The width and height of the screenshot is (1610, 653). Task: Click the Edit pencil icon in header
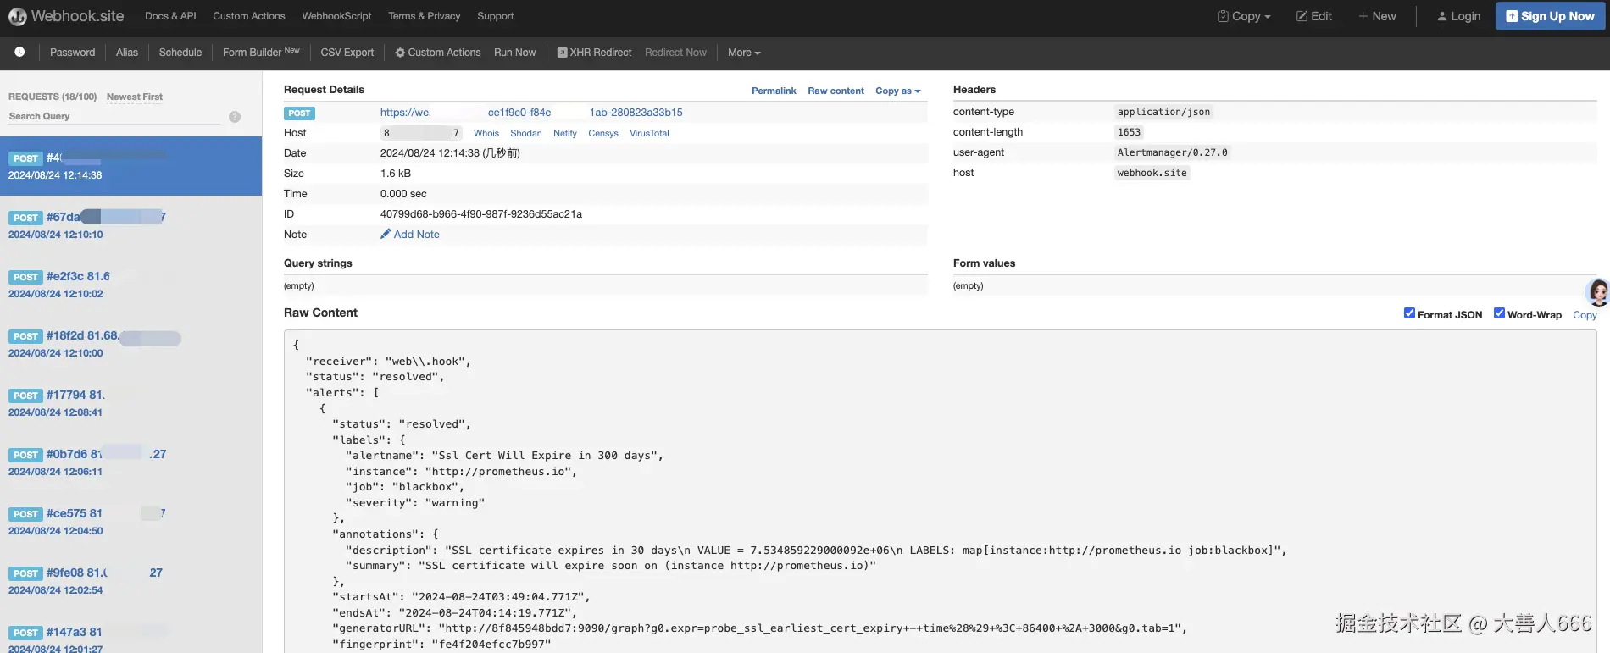[x=1302, y=16]
